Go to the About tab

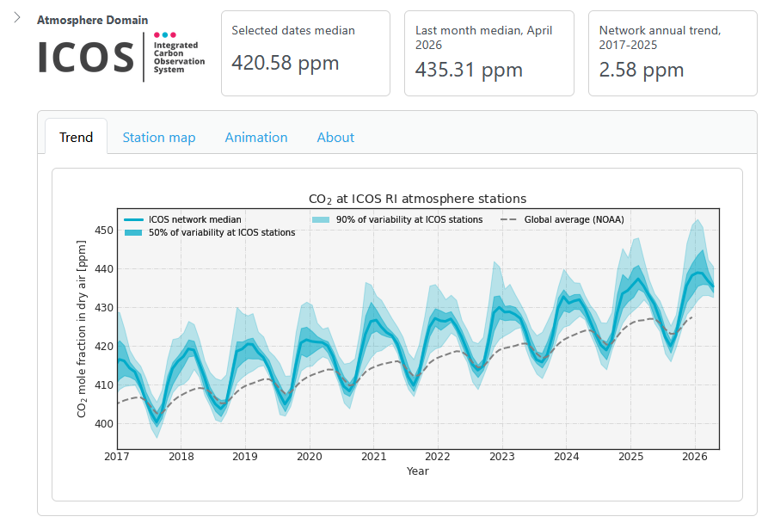[x=335, y=137]
